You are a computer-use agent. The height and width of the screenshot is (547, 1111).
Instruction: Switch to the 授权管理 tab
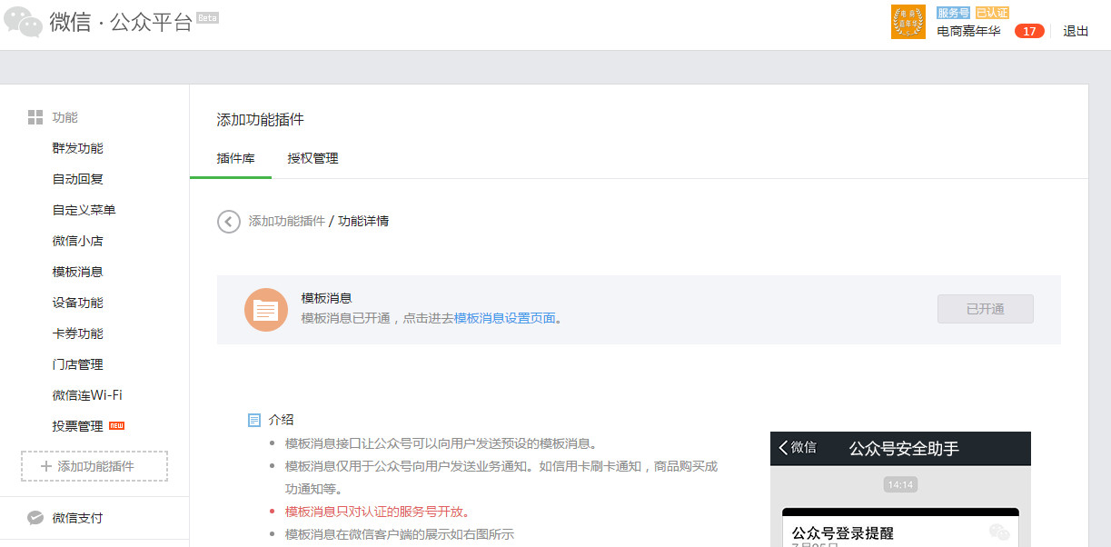pos(312,158)
